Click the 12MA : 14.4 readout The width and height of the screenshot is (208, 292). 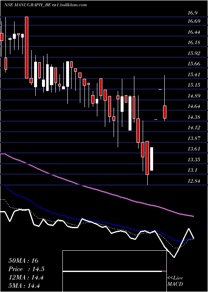click(26, 277)
